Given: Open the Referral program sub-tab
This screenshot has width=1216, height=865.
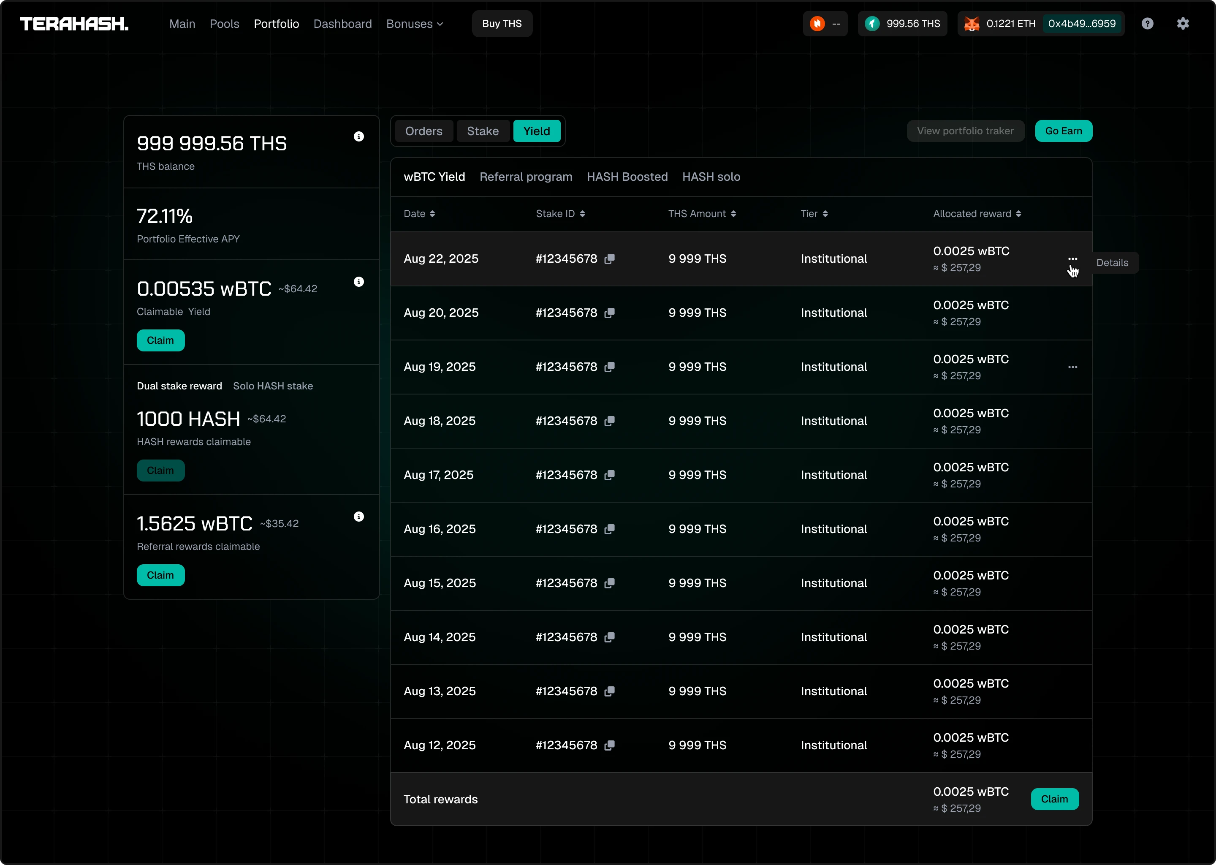Looking at the screenshot, I should 526,177.
